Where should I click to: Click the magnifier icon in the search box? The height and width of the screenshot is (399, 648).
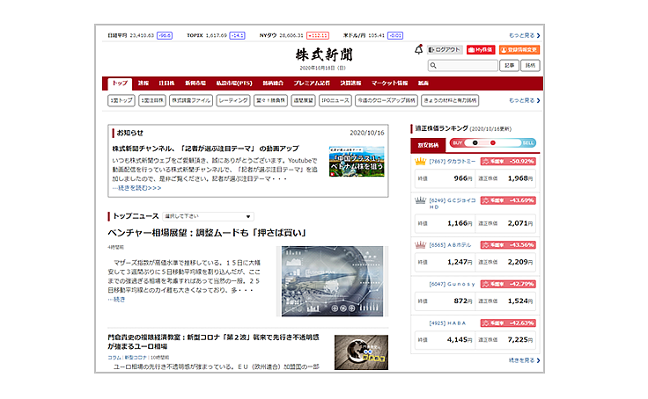click(x=434, y=66)
